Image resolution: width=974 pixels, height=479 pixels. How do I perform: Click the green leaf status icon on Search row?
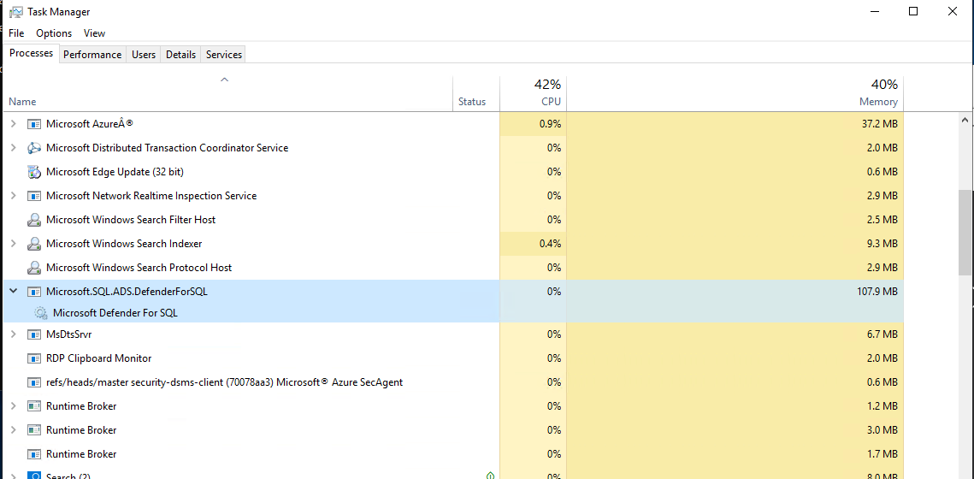(490, 476)
